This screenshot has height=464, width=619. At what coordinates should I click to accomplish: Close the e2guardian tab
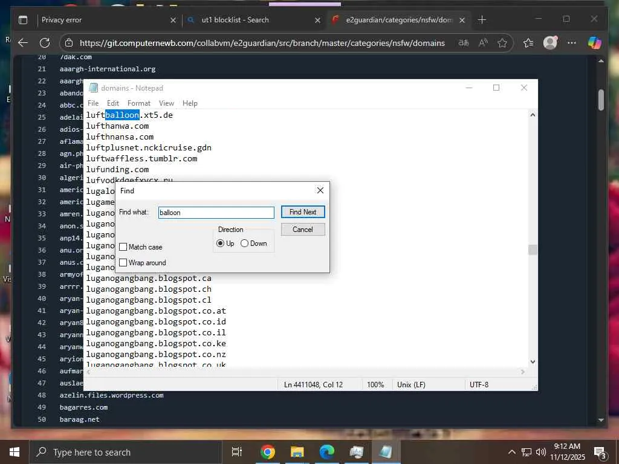pos(462,20)
